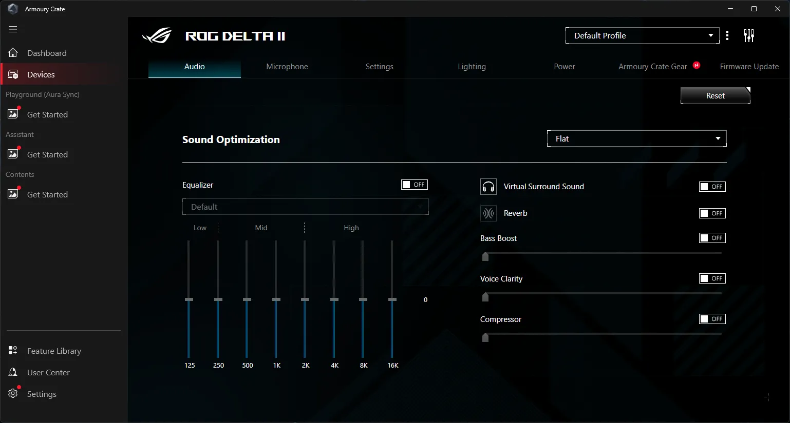The image size is (790, 423).
Task: Click the Equalizer label
Action: (x=198, y=185)
